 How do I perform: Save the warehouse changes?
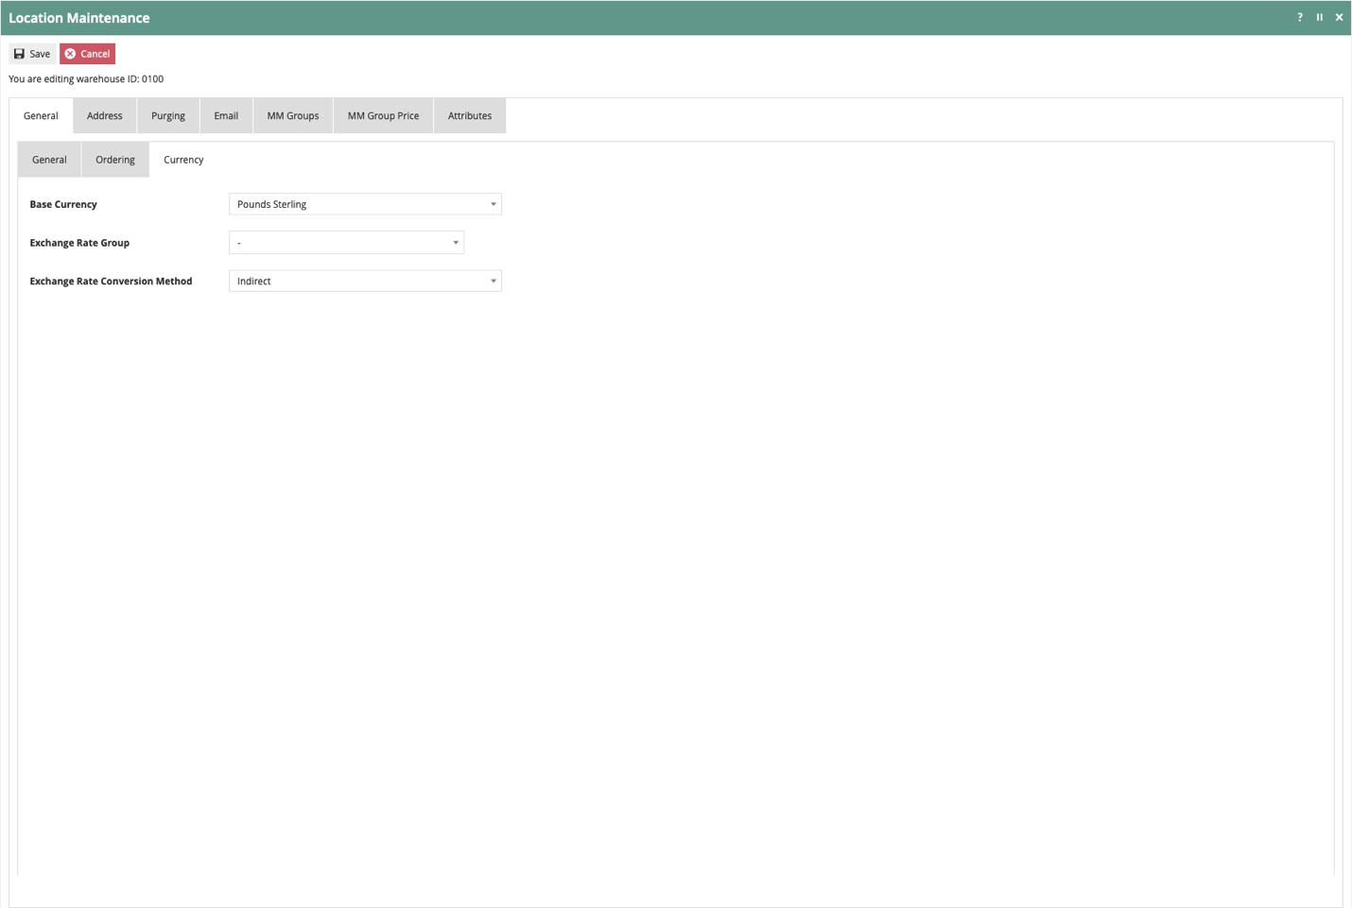32,54
